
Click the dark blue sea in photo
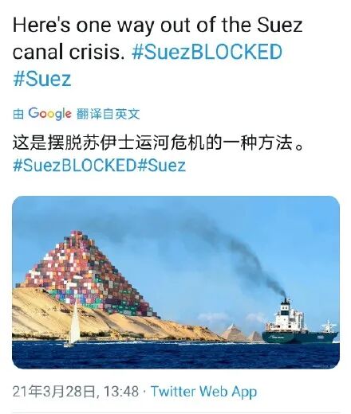tap(175, 355)
